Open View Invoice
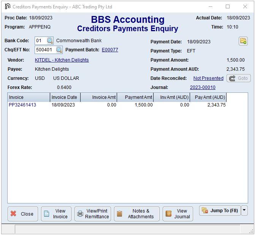This screenshot has height=235, width=255. point(56,214)
